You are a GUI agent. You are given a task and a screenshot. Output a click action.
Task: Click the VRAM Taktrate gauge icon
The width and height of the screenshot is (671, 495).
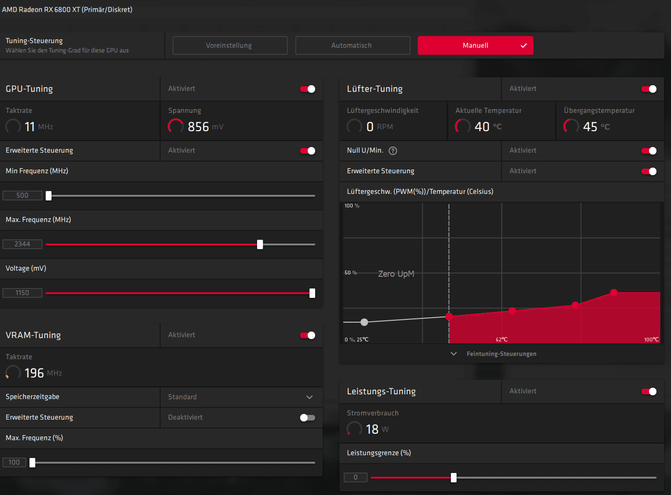(x=13, y=373)
